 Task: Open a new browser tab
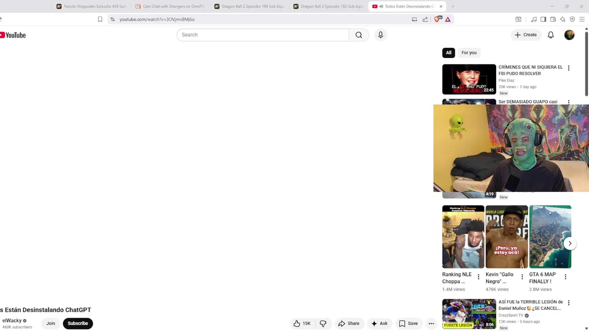click(x=453, y=6)
